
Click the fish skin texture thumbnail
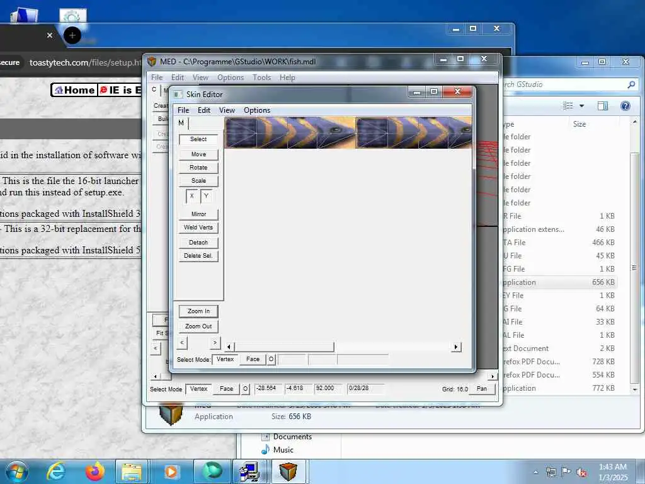point(348,132)
